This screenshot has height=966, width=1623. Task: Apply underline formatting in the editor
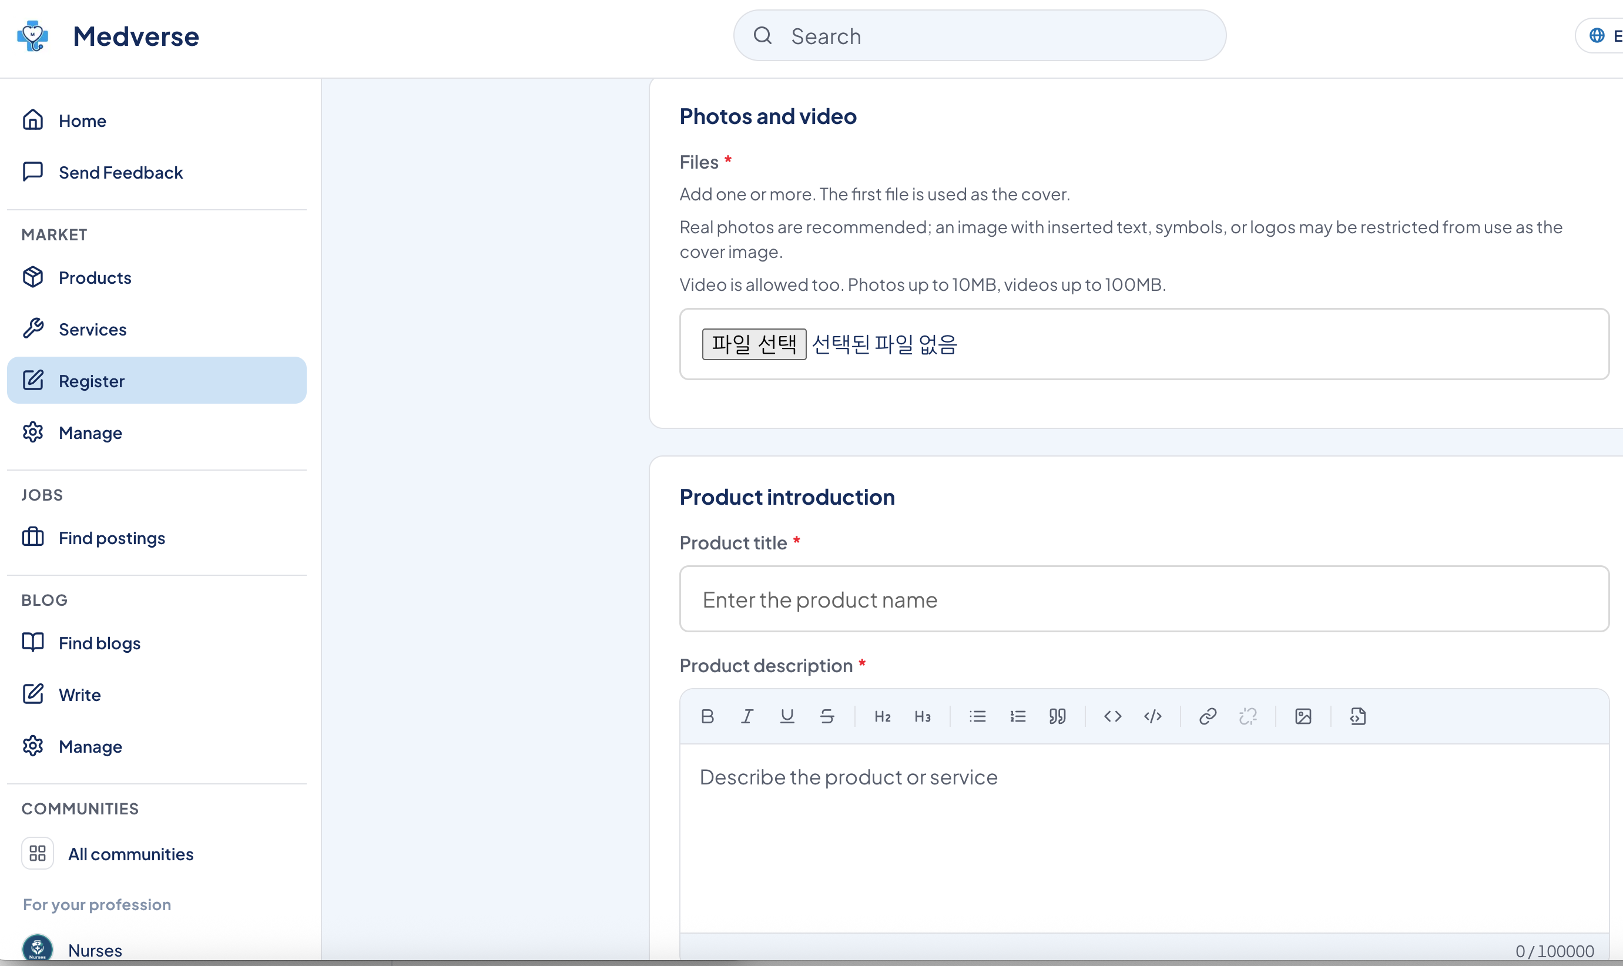787,717
